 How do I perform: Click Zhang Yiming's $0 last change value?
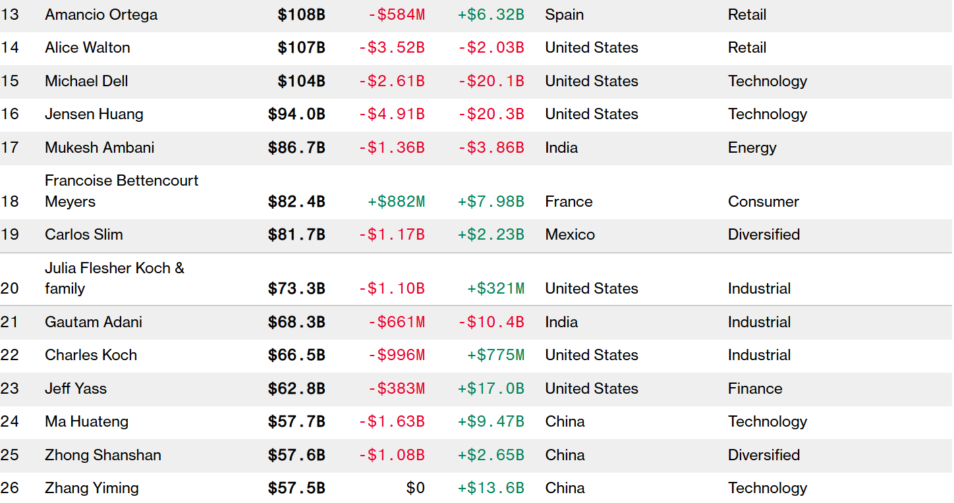coord(415,488)
